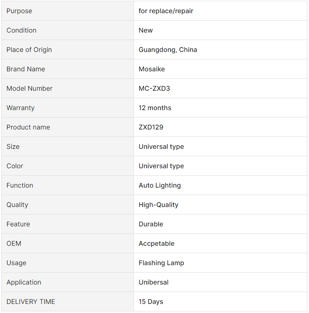Image resolution: width=309 pixels, height=313 pixels.
Task: Click the '12 months' warranty value
Action: 155,108
